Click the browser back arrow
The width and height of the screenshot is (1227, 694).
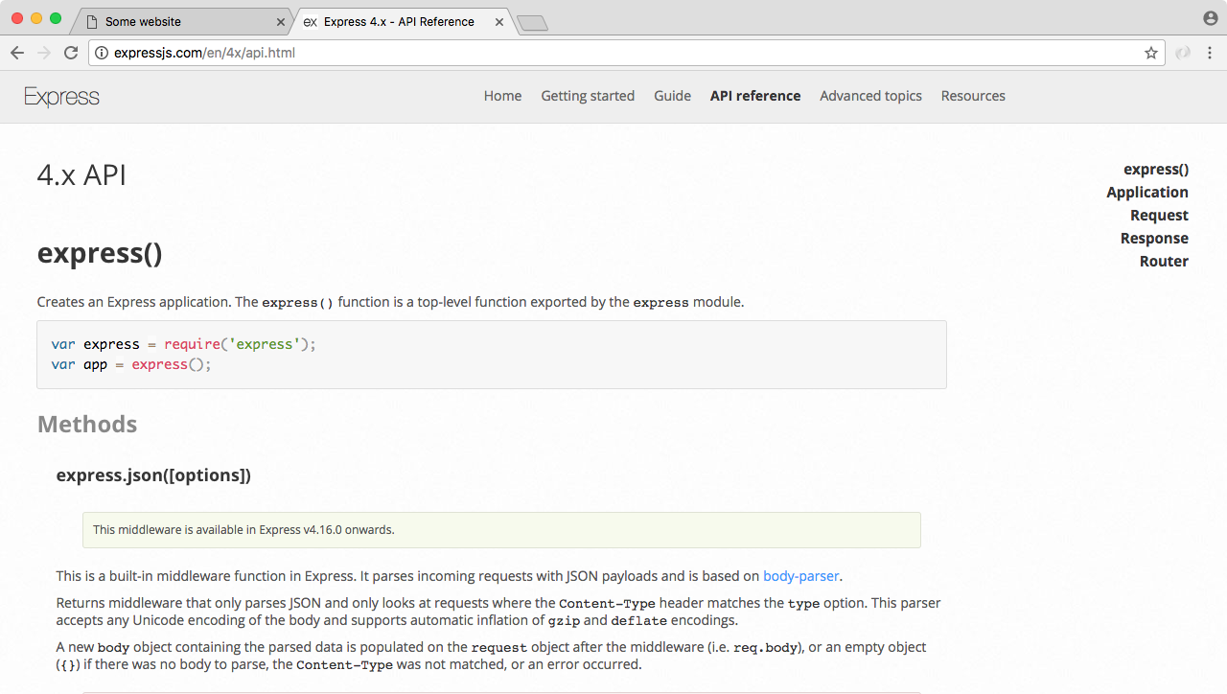(x=17, y=53)
